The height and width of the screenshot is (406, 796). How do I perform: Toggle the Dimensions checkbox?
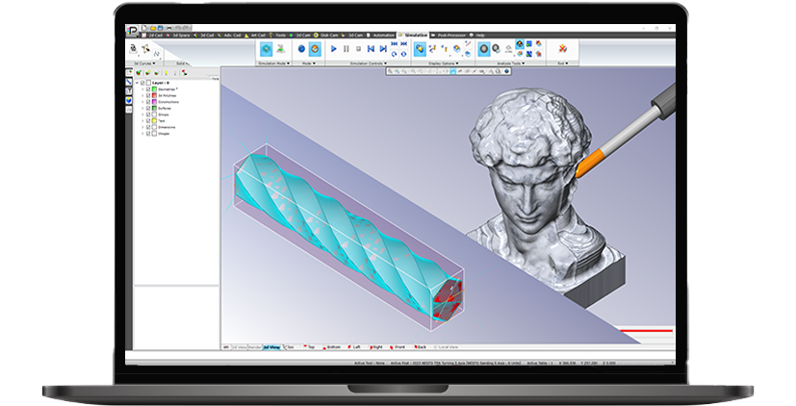pyautogui.click(x=148, y=127)
